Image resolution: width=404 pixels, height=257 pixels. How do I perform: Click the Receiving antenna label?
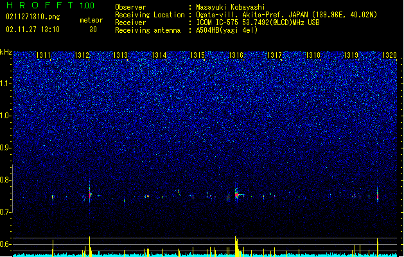click(x=148, y=30)
